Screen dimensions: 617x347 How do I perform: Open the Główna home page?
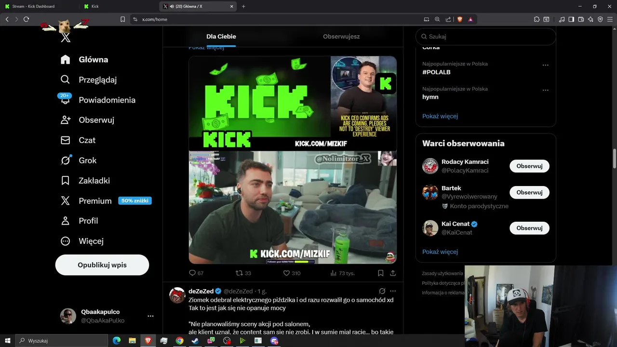(x=84, y=59)
